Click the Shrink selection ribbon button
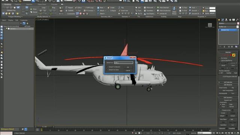This screenshot has width=240, height=135. click(x=34, y=12)
